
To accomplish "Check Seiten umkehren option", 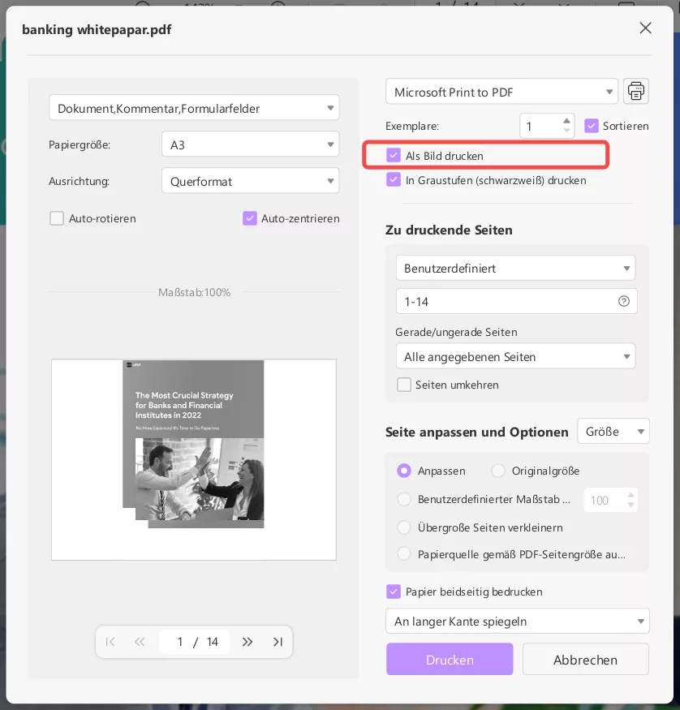I will 404,385.
